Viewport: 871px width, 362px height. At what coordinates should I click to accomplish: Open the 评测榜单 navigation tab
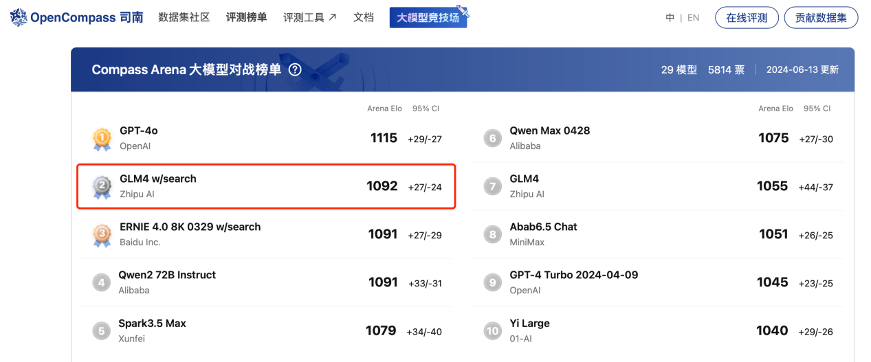coord(246,17)
